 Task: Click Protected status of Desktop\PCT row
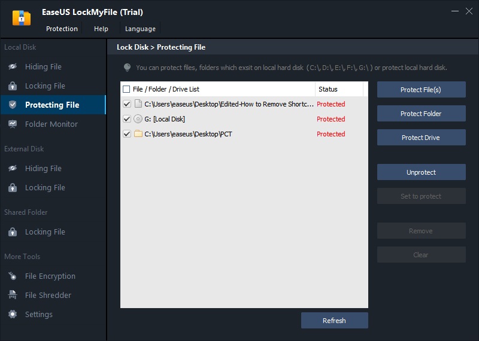point(331,134)
